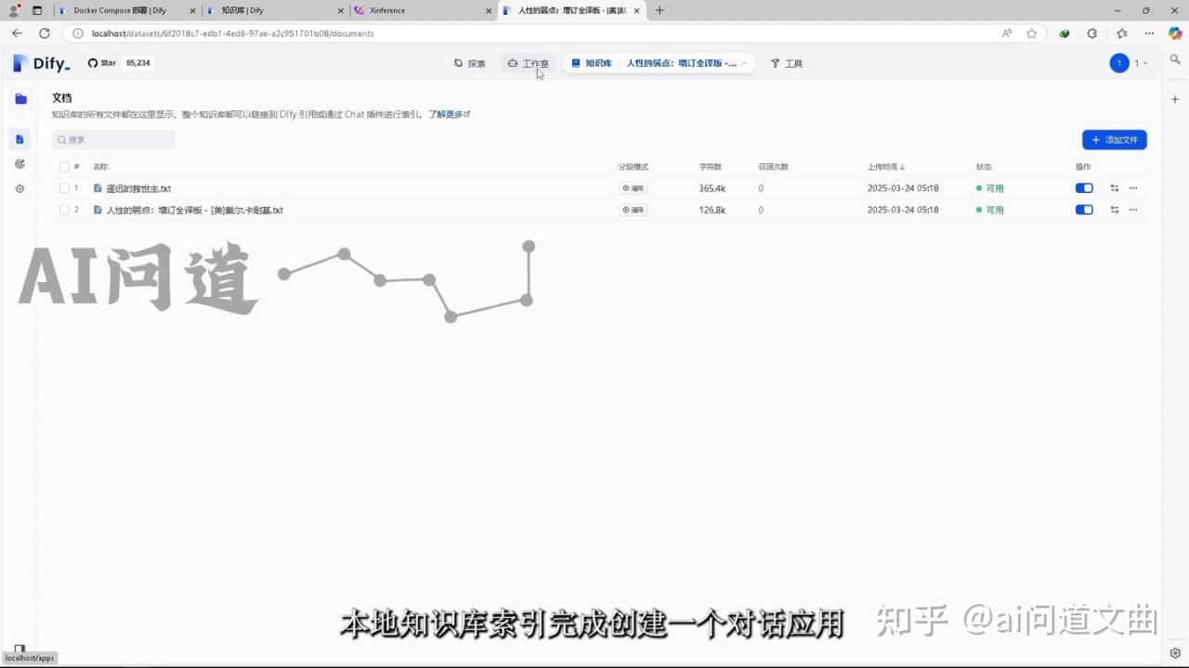
Task: Sort by 上传时间 column header
Action: (886, 167)
